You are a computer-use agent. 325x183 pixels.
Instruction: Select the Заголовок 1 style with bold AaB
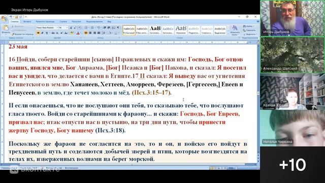(155, 30)
